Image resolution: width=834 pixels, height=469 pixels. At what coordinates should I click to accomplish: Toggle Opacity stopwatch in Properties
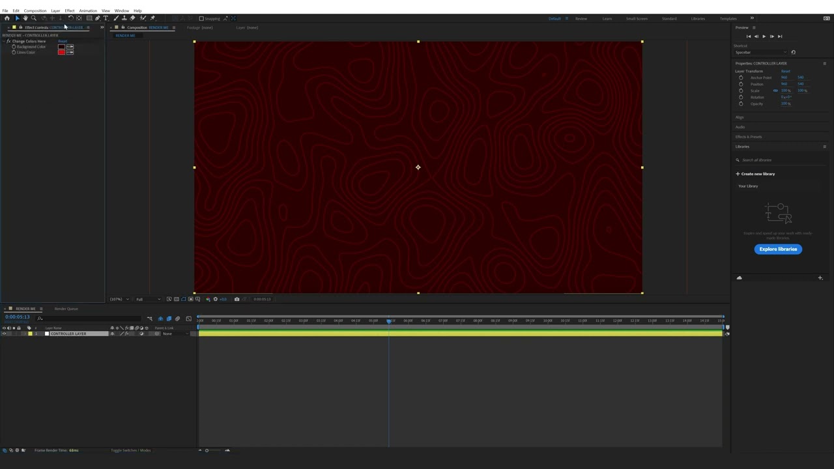tap(741, 104)
